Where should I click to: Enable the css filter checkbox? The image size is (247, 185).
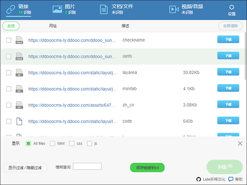[72, 143]
